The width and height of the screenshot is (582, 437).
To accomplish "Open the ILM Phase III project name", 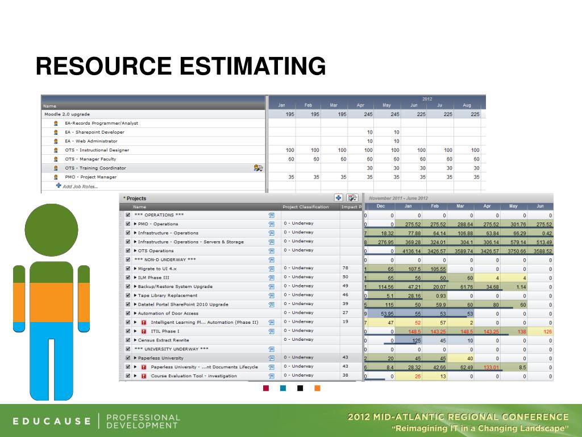I will point(153,278).
